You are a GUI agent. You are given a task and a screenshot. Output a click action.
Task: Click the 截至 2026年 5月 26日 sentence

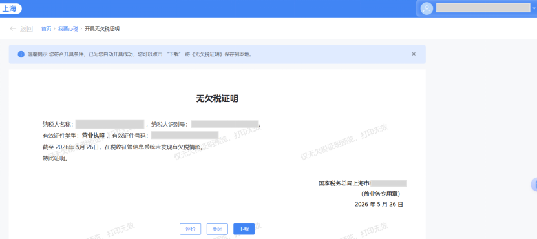pyautogui.click(x=123, y=147)
